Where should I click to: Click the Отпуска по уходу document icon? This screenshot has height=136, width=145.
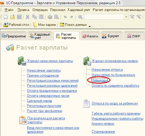(x=86, y=103)
